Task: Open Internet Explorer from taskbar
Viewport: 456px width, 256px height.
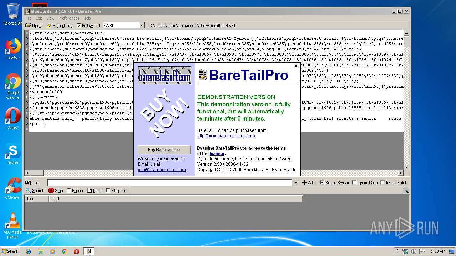Action: [x=28, y=251]
